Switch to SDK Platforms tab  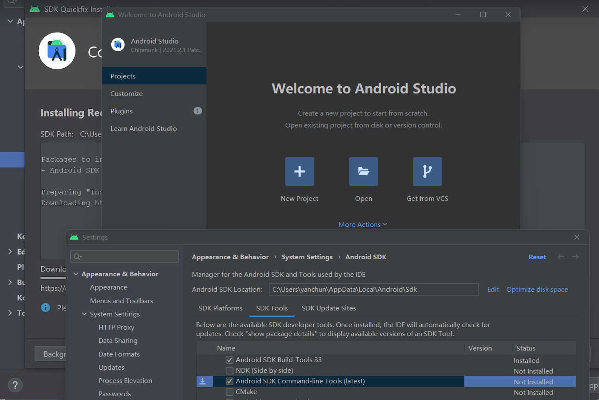tap(220, 308)
